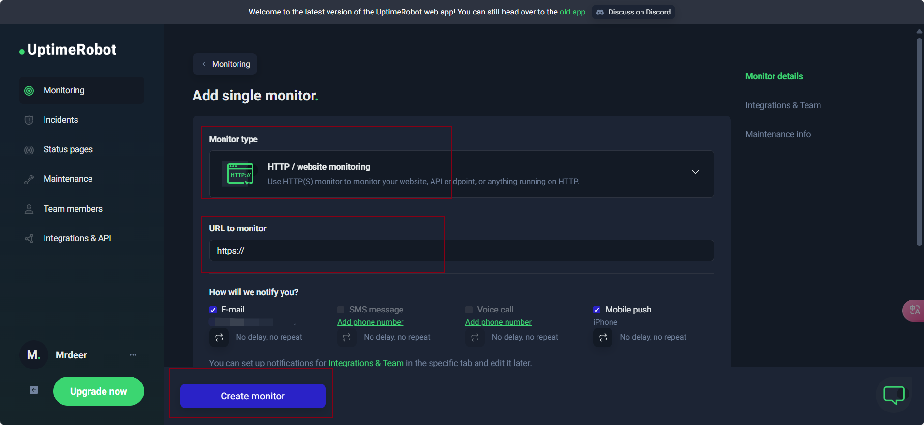The image size is (924, 425).
Task: Jump to Integrations & Team section
Action: pos(783,105)
